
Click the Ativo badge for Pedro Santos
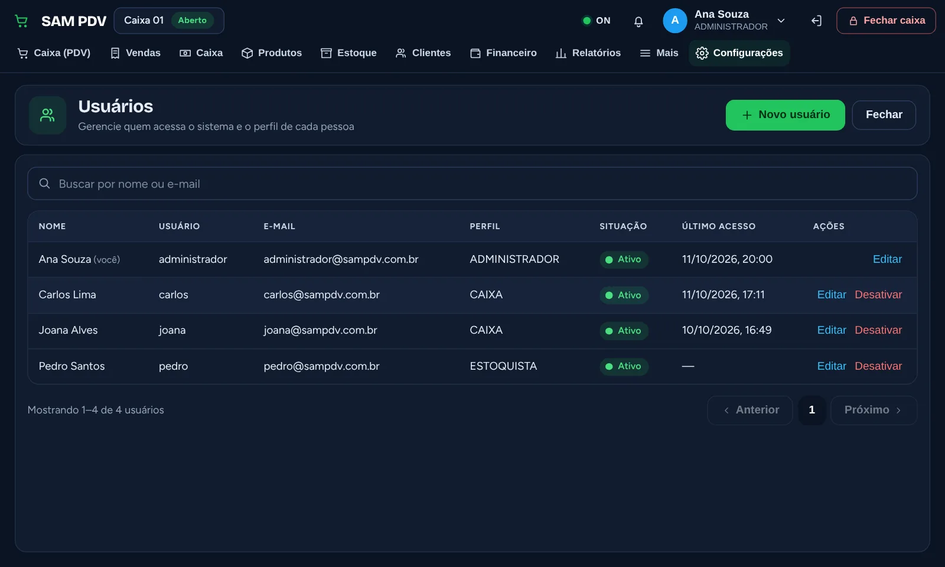click(x=624, y=366)
